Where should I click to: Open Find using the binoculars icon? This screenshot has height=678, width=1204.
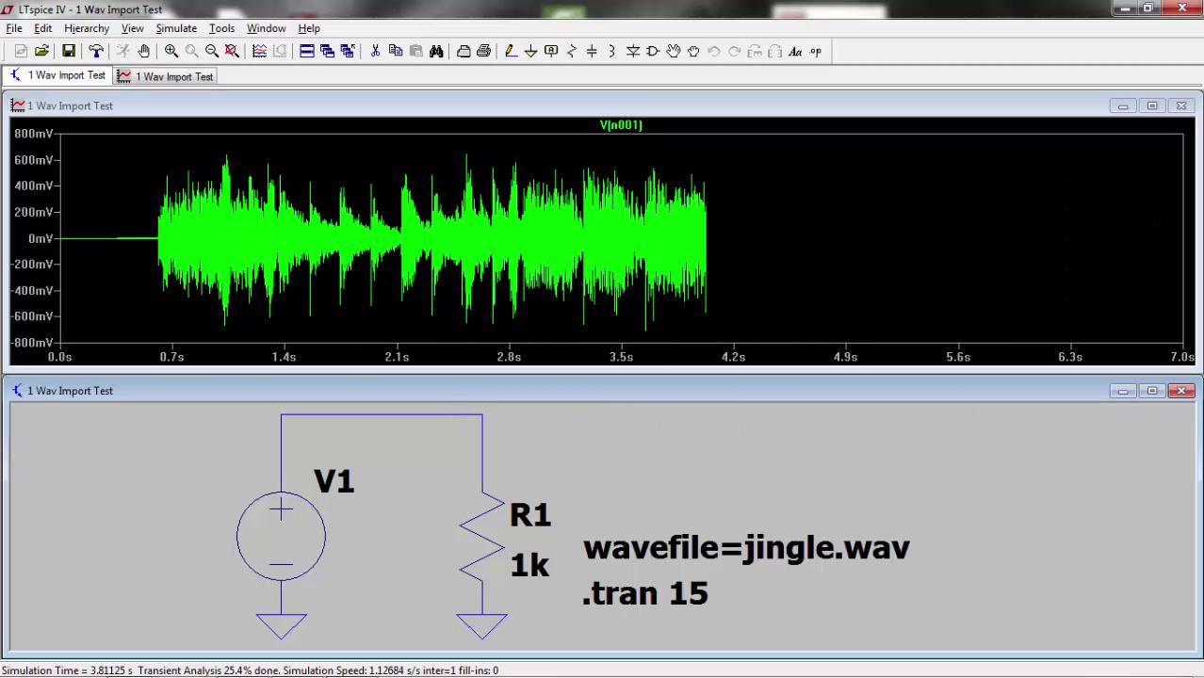click(435, 51)
